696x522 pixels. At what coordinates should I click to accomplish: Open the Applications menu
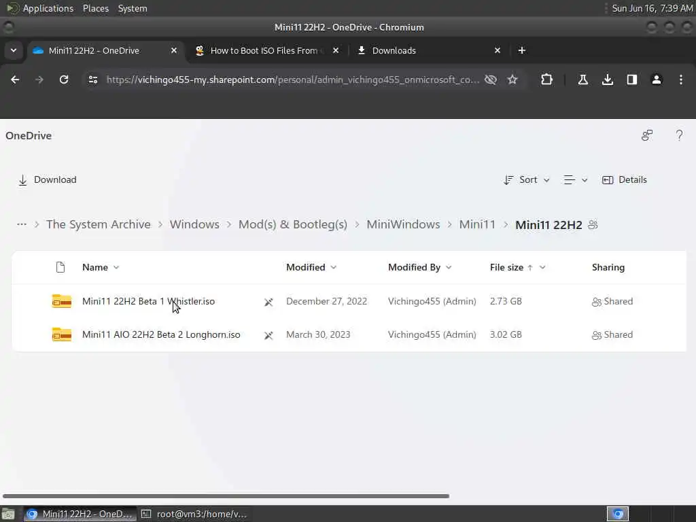click(48, 8)
